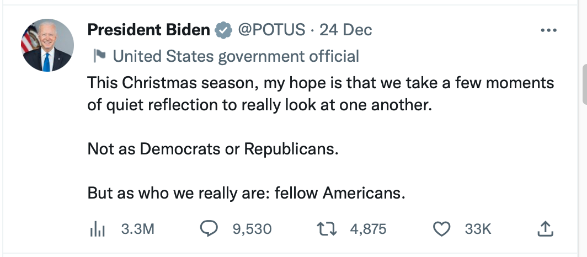Click the 3.3M views count

click(x=137, y=228)
